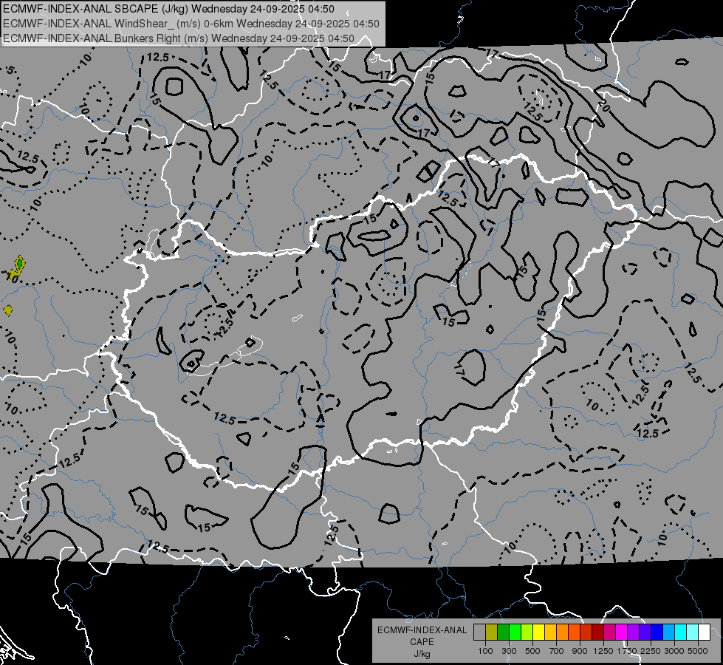Select the dark green legend swatch
Image resolution: width=723 pixels, height=665 pixels.
tap(504, 632)
